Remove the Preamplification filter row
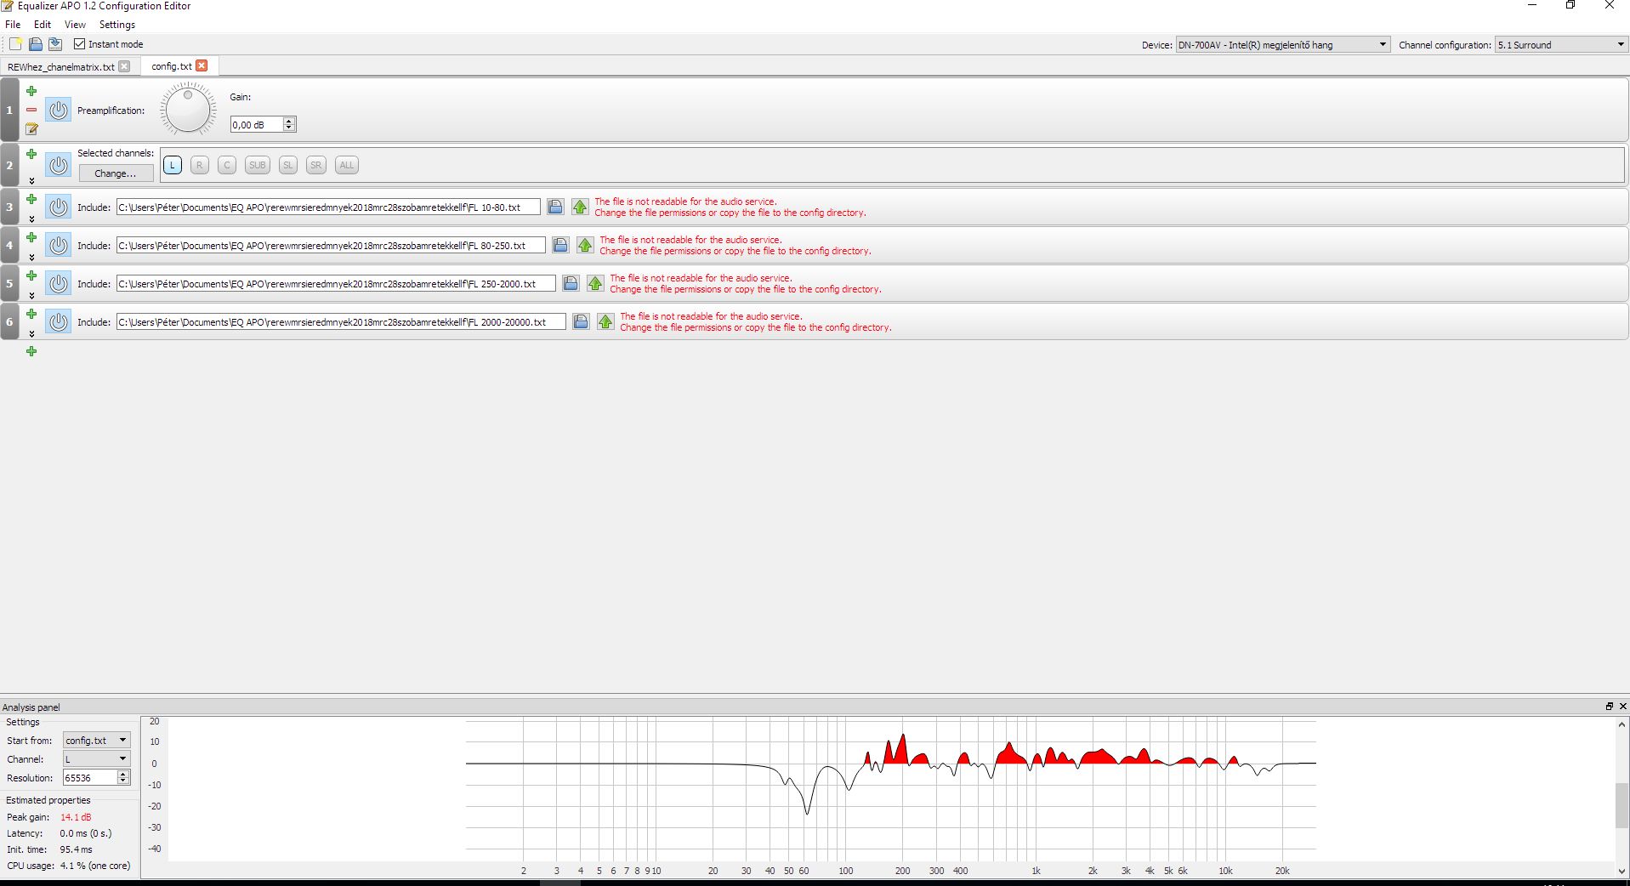 31,110
